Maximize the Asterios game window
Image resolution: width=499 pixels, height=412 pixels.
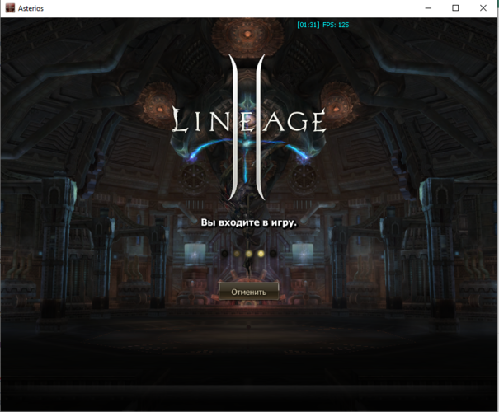point(455,8)
